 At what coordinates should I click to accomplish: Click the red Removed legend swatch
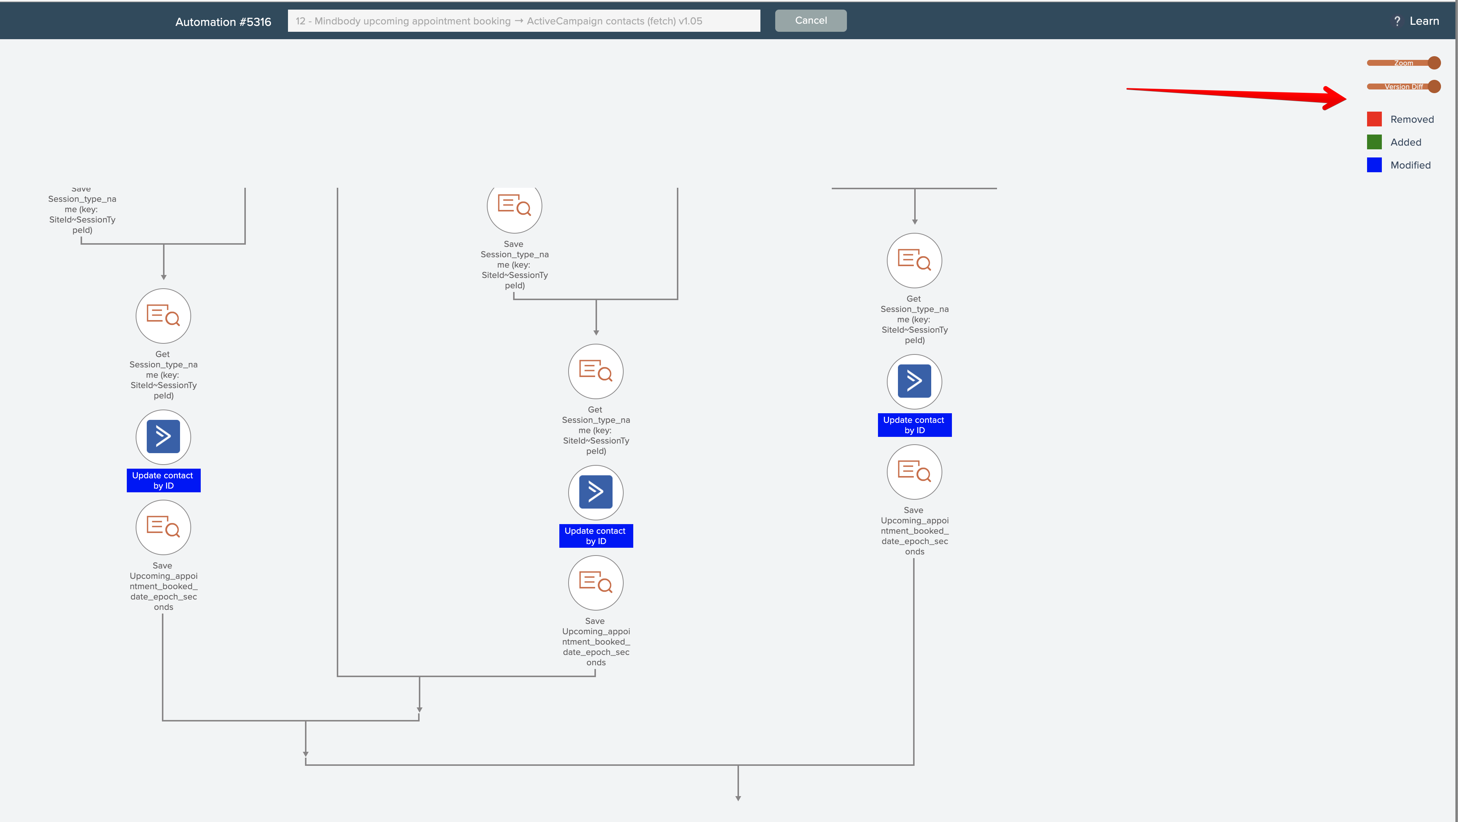pyautogui.click(x=1374, y=119)
